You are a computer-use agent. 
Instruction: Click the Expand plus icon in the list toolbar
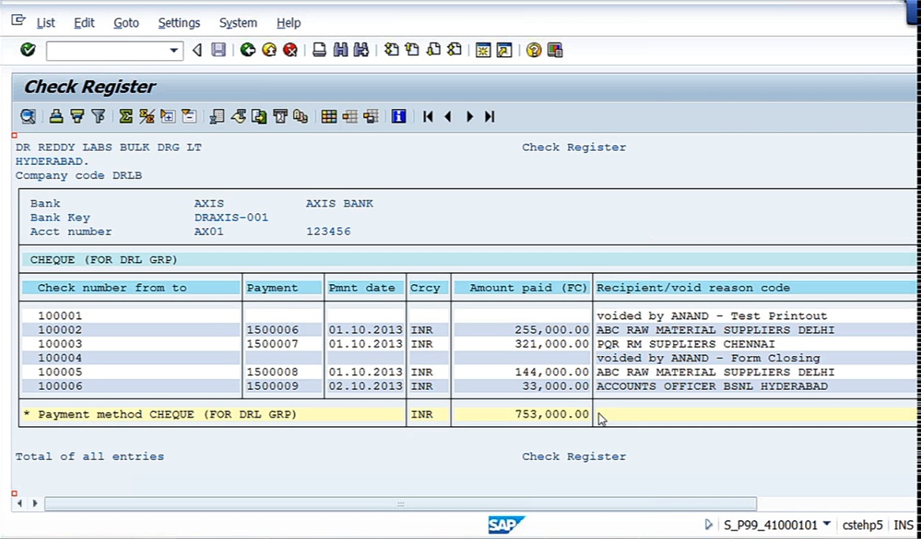pos(167,116)
